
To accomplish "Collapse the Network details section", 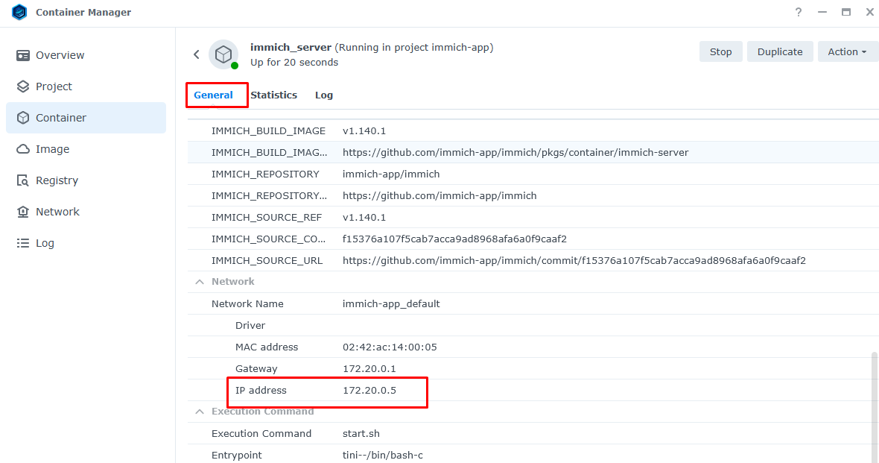I will point(199,281).
